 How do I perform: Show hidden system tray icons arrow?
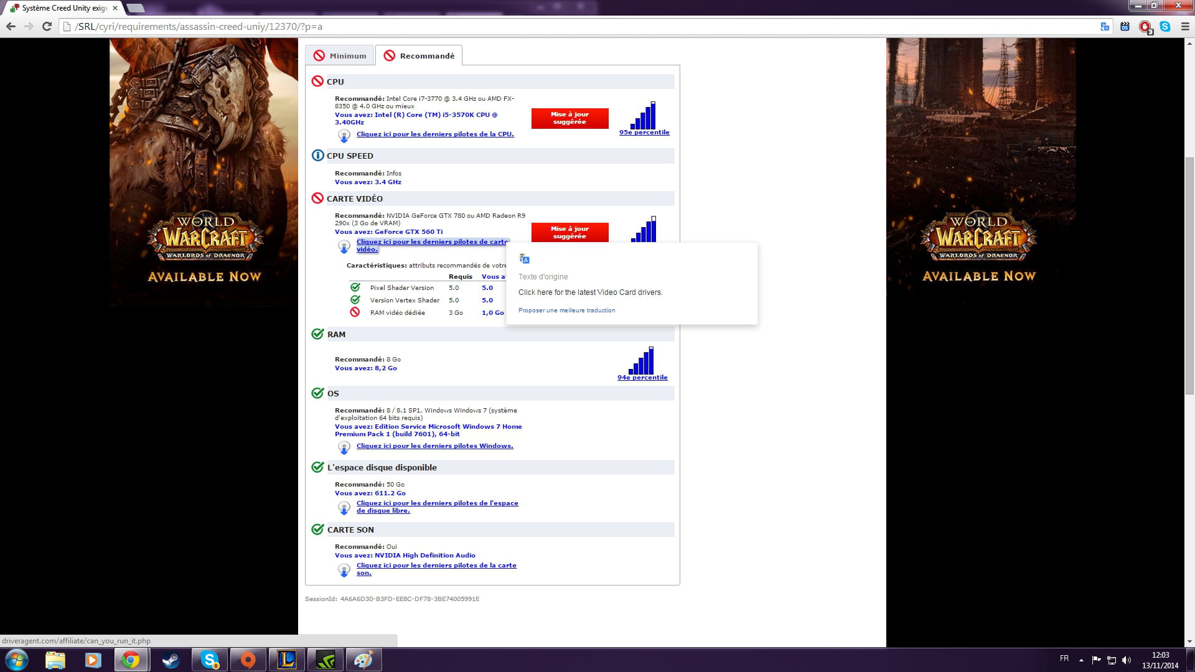pyautogui.click(x=1081, y=660)
